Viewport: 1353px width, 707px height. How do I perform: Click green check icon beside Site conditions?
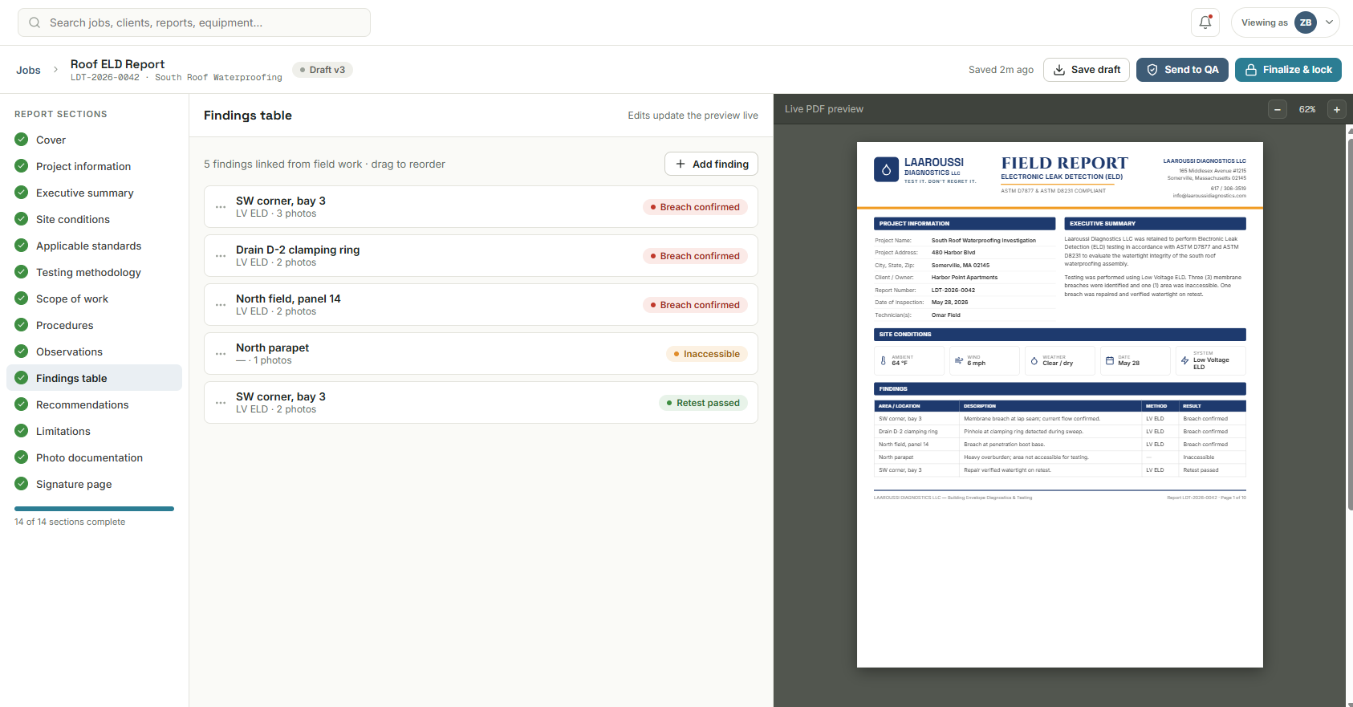(22, 219)
